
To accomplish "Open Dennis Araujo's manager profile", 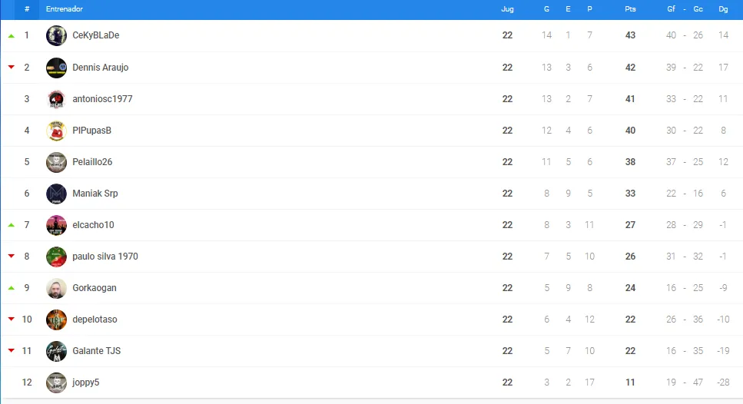I will click(x=101, y=68).
